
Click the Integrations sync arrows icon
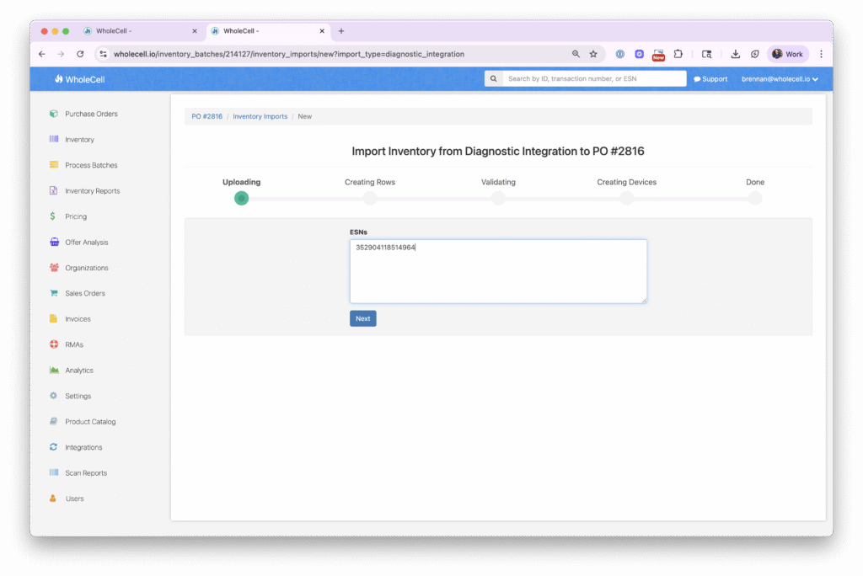coord(53,447)
